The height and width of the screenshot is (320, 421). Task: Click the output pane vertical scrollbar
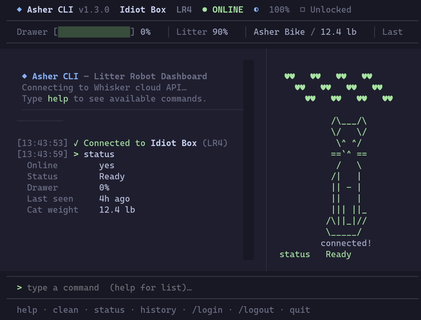[x=248, y=159]
